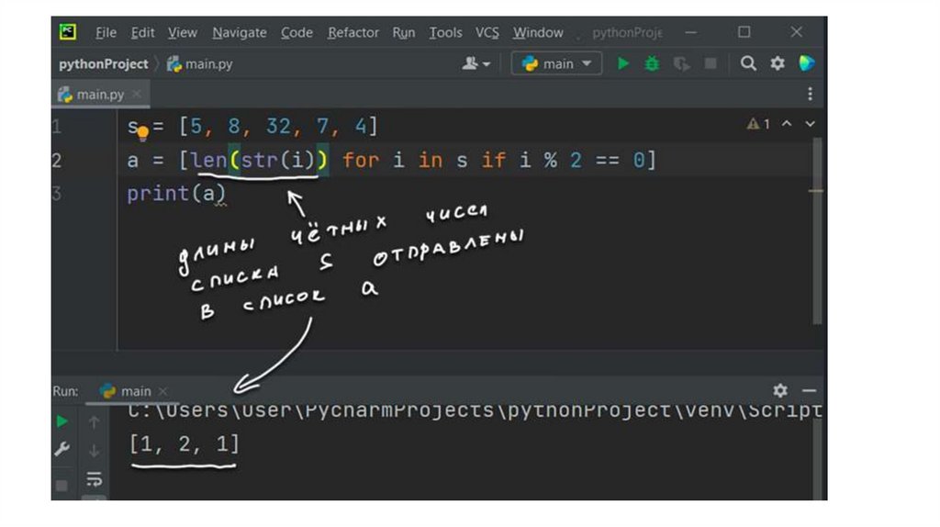Close the main.py editor tab
The height and width of the screenshot is (527, 940).
137,94
